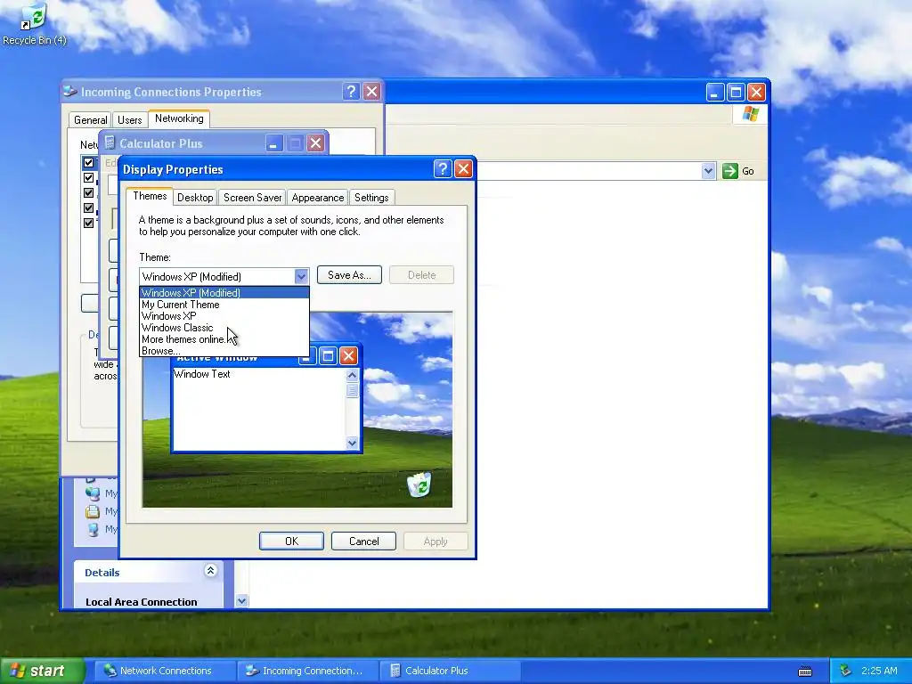Click OK in Display Properties
Image resolution: width=912 pixels, height=684 pixels.
pos(291,541)
